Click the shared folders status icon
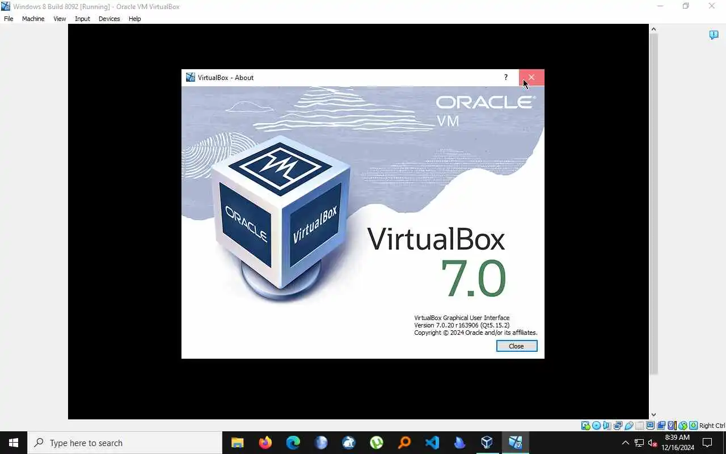Image resolution: width=726 pixels, height=454 pixels. click(x=640, y=426)
